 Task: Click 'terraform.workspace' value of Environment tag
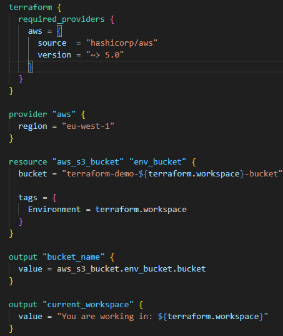[x=141, y=210]
